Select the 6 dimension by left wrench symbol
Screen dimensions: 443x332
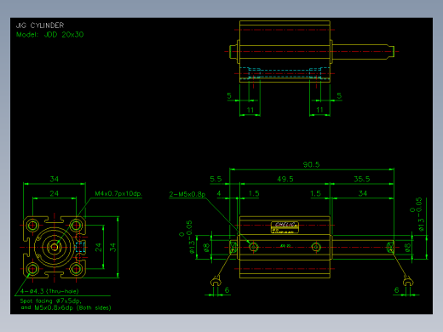pyautogui.click(x=227, y=290)
